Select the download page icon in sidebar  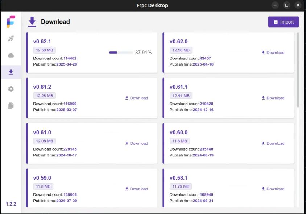(11, 72)
